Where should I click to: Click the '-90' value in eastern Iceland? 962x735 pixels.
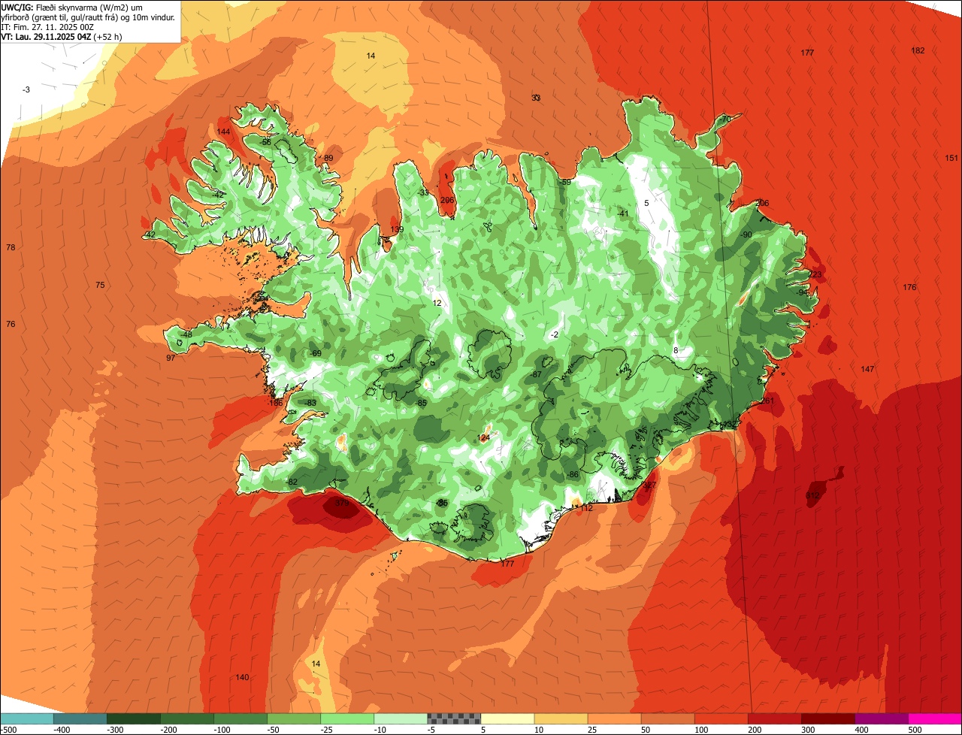746,234
